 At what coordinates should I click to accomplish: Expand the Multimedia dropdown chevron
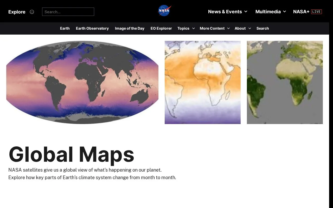[284, 12]
